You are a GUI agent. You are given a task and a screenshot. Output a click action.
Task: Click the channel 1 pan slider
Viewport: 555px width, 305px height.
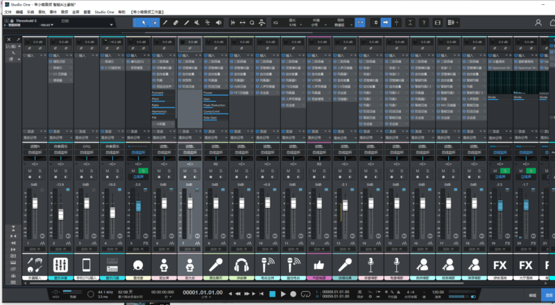click(x=35, y=158)
